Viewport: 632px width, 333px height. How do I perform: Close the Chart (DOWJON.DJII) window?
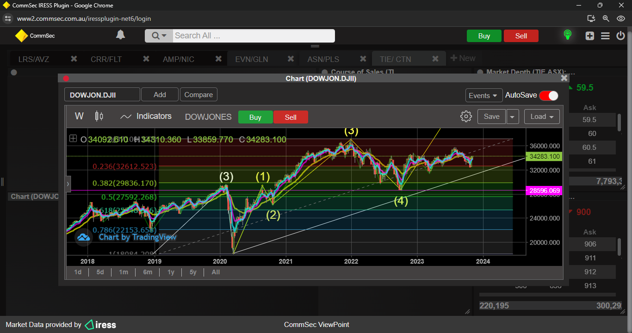coord(564,78)
